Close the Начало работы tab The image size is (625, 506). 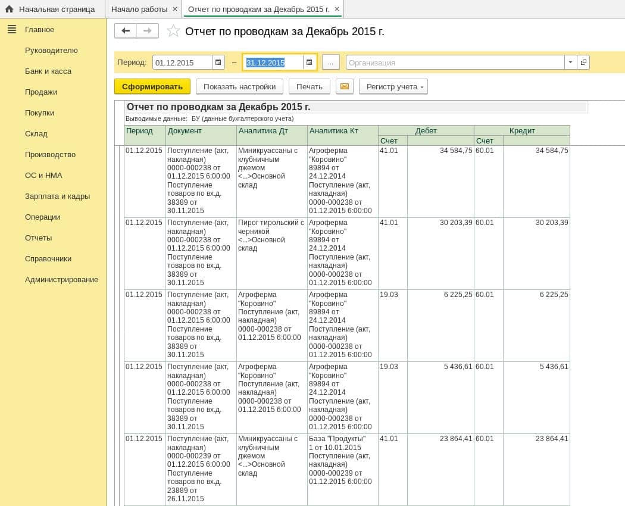point(175,9)
